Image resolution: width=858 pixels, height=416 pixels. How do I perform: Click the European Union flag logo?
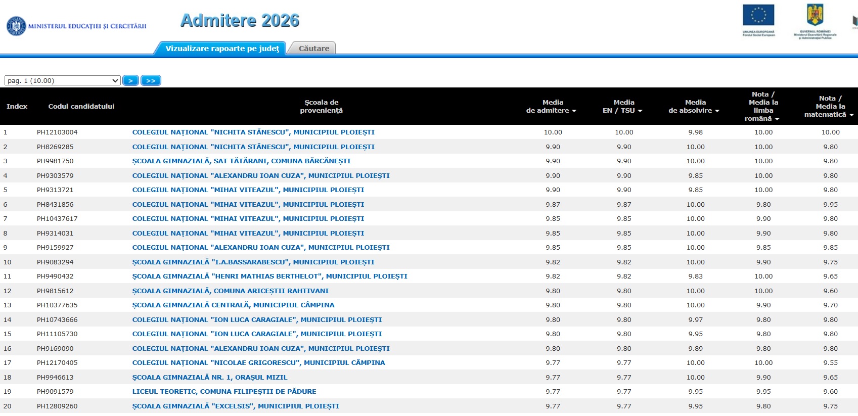(758, 20)
